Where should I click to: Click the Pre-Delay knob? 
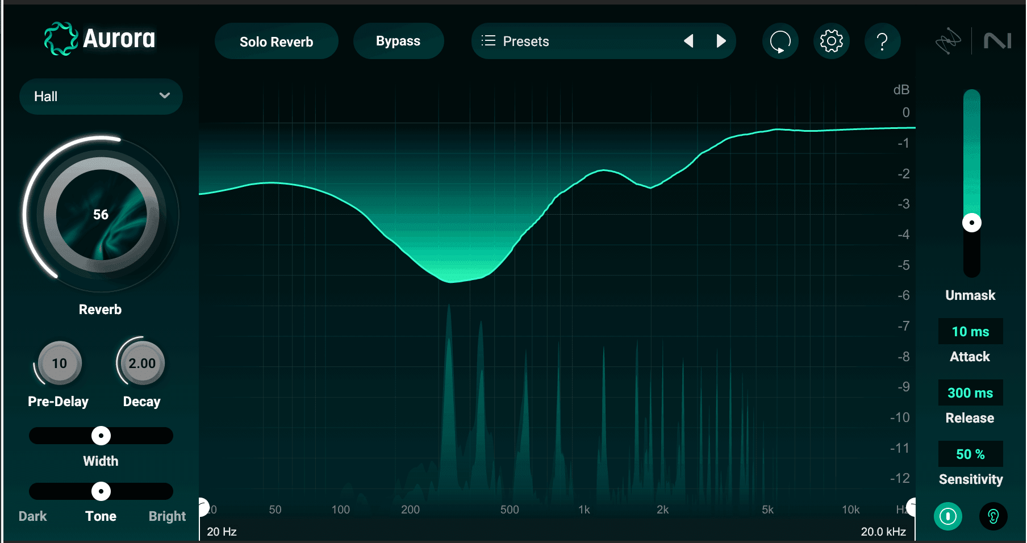[x=60, y=364]
